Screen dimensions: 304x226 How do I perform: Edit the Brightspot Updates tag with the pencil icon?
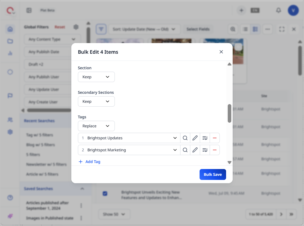click(x=195, y=138)
